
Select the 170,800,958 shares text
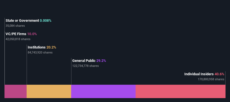pos(211,79)
